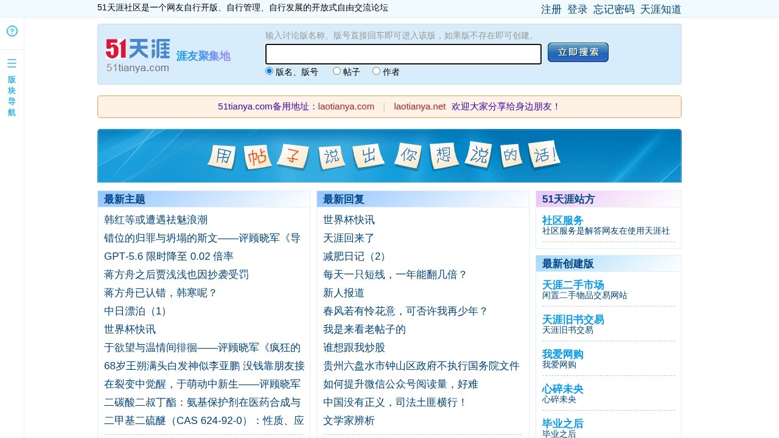This screenshot has width=779, height=438.
Task: Open topic 二碳酸二叔丁酯
Action: tap(202, 402)
